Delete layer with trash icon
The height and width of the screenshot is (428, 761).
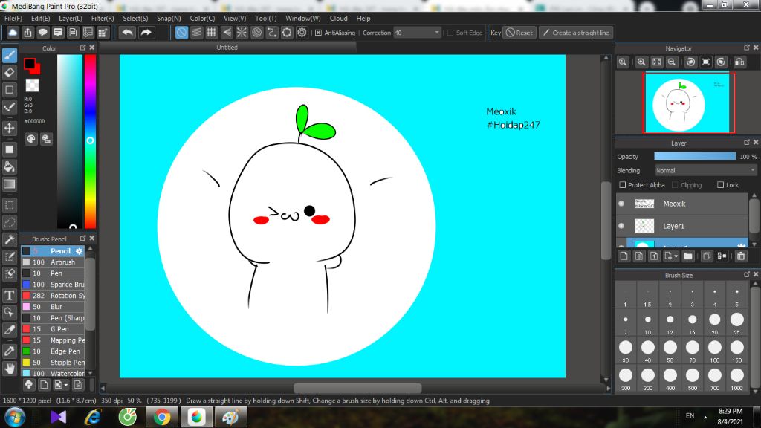tap(741, 256)
